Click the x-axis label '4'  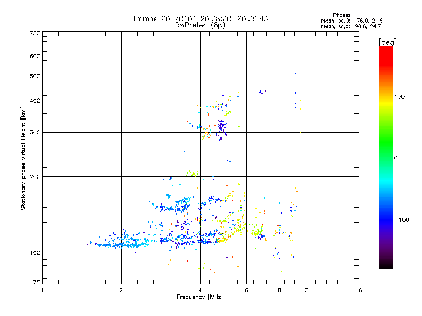(200, 290)
